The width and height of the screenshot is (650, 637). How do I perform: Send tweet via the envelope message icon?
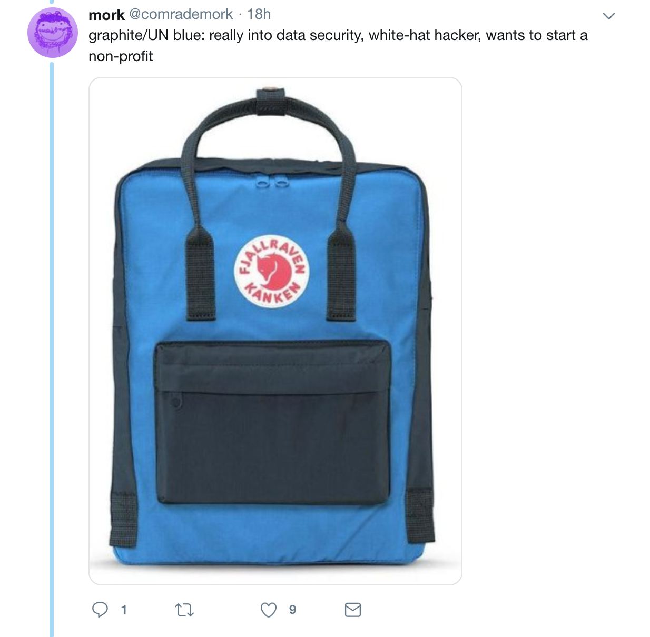tap(353, 610)
